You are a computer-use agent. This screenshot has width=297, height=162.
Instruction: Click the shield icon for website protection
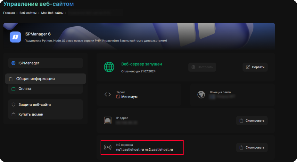click(x=13, y=104)
